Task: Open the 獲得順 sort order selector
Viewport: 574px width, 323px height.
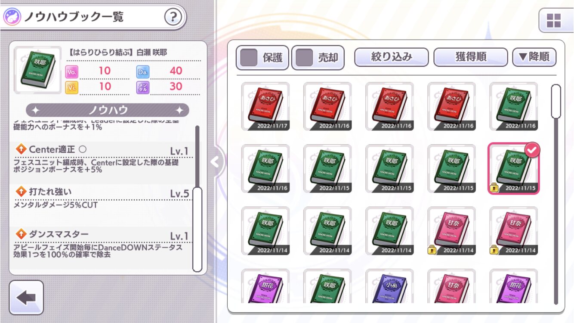Action: click(471, 57)
